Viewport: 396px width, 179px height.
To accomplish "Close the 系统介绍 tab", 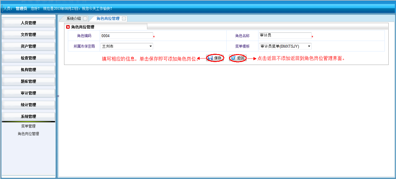I will tap(85, 18).
